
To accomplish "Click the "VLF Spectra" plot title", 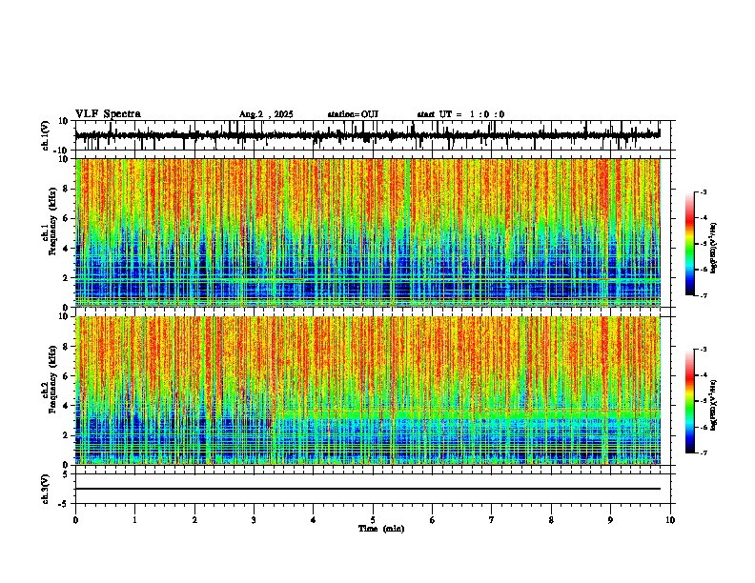I will [x=108, y=114].
